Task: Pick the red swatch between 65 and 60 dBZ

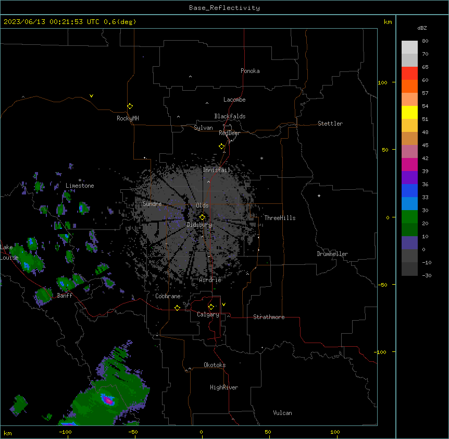Action: click(409, 74)
